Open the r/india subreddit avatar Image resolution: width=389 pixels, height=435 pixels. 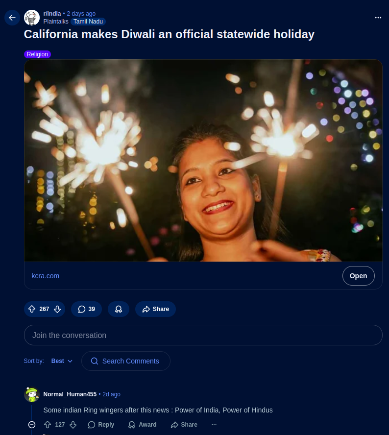point(32,18)
